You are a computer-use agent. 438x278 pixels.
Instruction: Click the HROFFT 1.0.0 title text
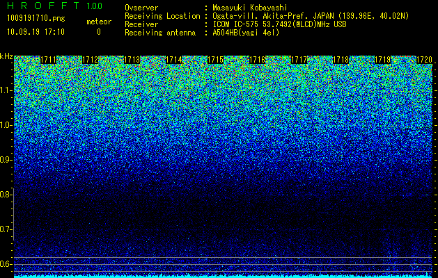click(x=55, y=6)
